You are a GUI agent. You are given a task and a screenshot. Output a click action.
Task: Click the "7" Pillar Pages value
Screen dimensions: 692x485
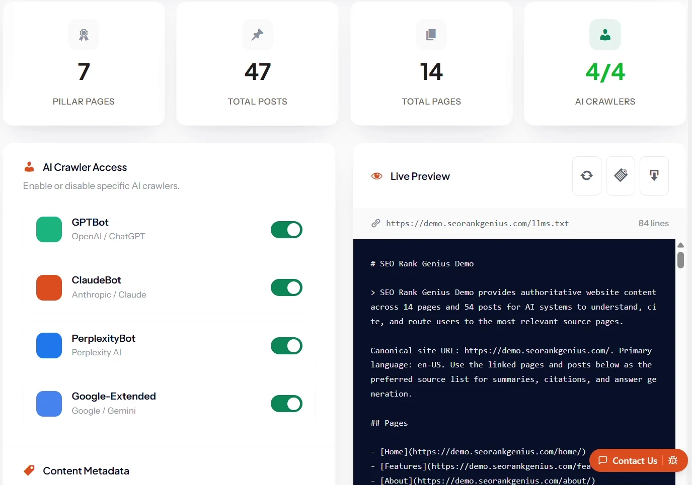click(84, 72)
